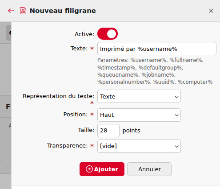Screen dimensions: 220x189
Task: Open the Représentation du texte dropdown
Action: (x=139, y=96)
